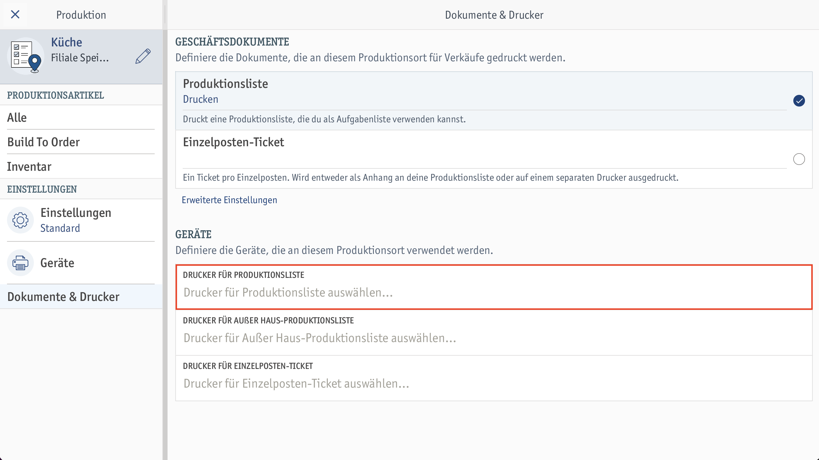
Task: Click the pencil edit icon for Küche
Action: pos(143,56)
